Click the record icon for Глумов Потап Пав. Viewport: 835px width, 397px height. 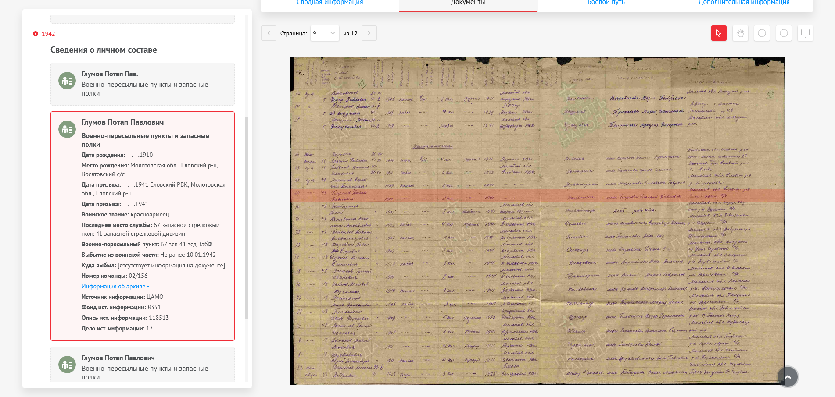click(x=67, y=81)
